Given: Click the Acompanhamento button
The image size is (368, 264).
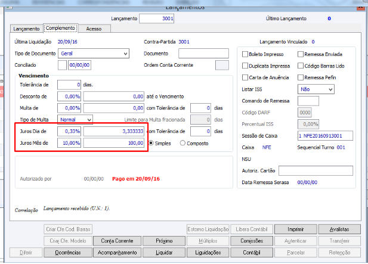Looking at the screenshot, I should coord(117,253).
